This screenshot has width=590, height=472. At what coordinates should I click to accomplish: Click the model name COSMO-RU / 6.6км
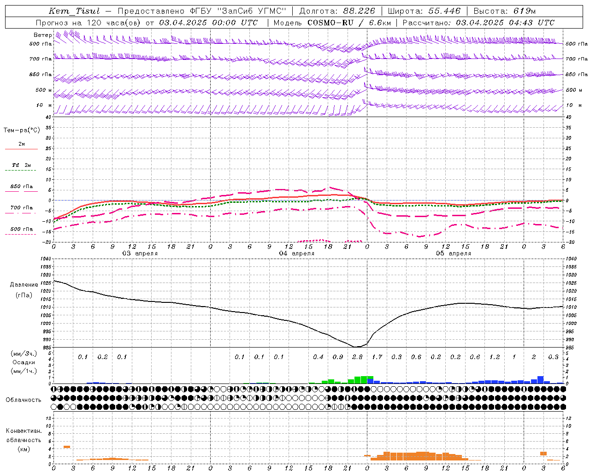point(349,23)
